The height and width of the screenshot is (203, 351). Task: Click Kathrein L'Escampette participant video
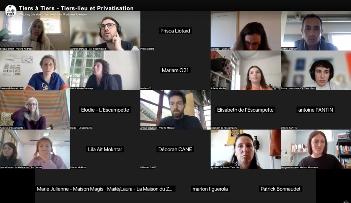35,110
